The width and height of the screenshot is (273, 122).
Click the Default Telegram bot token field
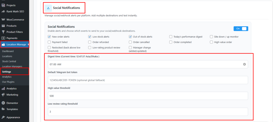tap(148, 80)
